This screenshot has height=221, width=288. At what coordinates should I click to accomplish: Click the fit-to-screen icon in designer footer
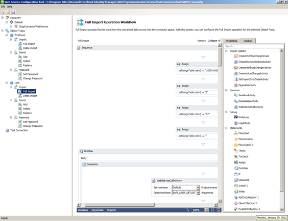point(212,210)
